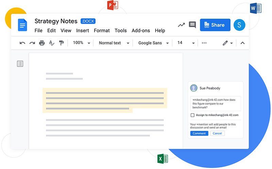The image size is (272, 169).
Task: Collapse the menus with up chevron
Action: pos(242,43)
